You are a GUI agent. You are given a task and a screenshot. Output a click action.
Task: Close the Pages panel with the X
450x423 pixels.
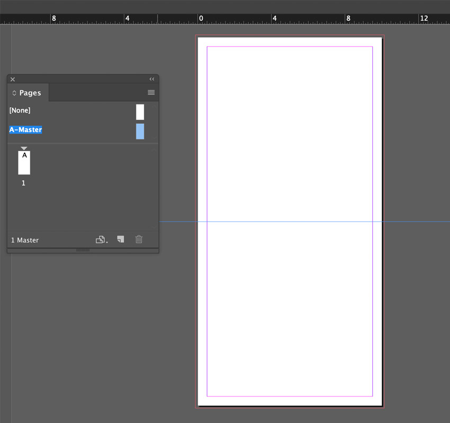13,80
